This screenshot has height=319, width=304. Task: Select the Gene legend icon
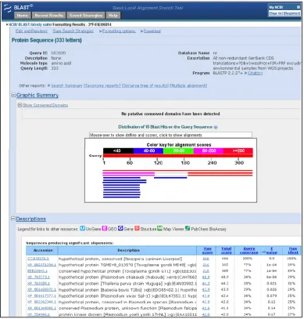point(120,228)
